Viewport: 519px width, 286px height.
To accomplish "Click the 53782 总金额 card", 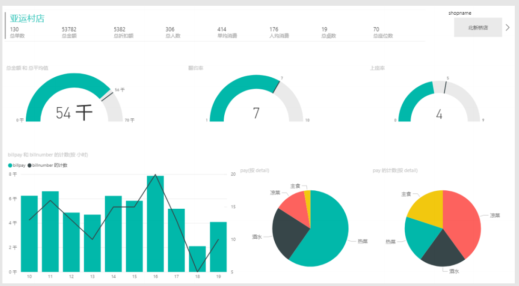I will 69,33.
